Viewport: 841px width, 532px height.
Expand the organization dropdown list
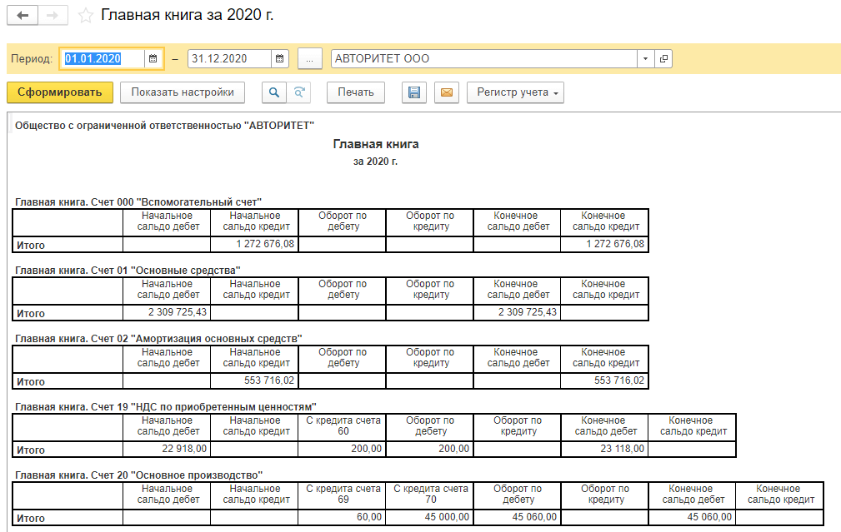click(646, 59)
